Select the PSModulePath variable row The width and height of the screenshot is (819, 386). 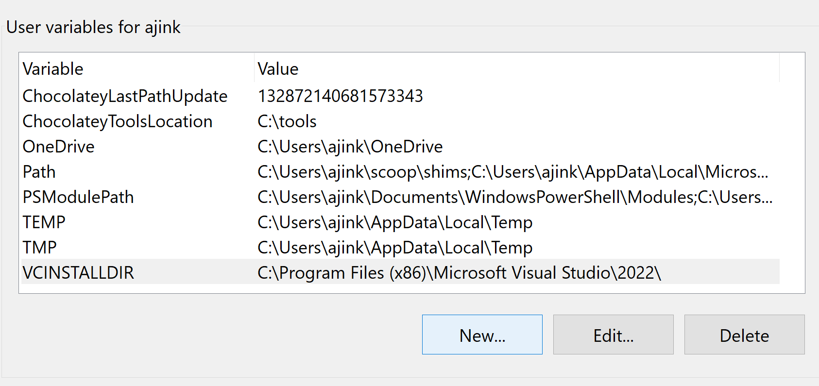pos(78,197)
